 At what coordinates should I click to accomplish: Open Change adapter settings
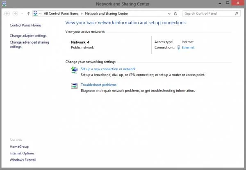point(28,36)
